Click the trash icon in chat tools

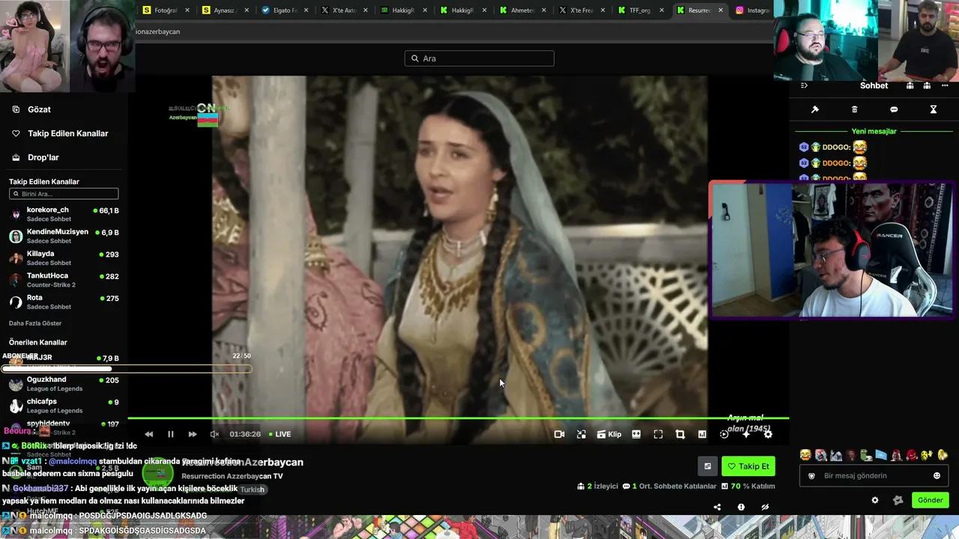tap(855, 109)
